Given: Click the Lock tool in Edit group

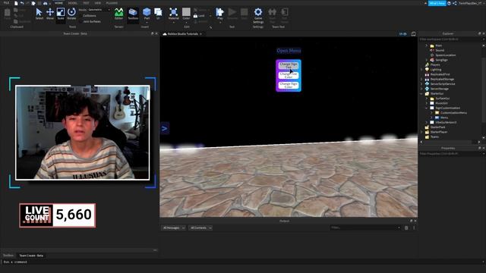Looking at the screenshot, I should click(199, 15).
